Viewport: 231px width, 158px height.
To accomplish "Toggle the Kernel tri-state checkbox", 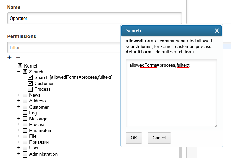I will click(20, 66).
